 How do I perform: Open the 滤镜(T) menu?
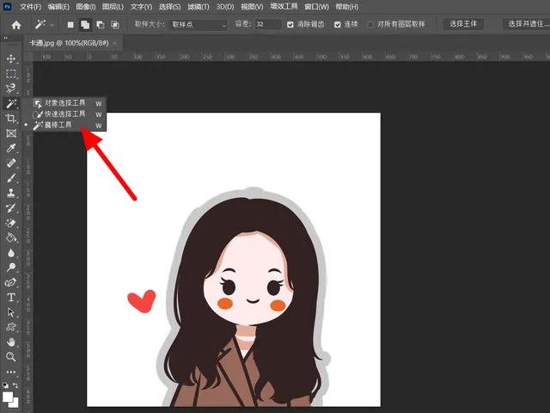click(197, 7)
